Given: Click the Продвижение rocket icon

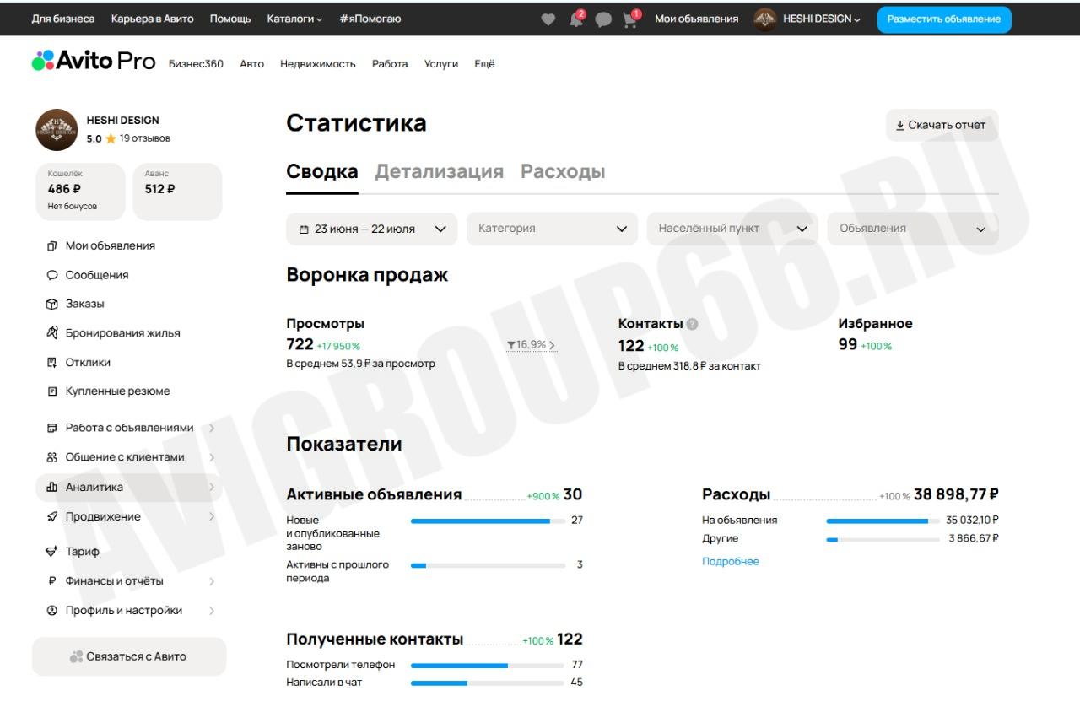Looking at the screenshot, I should (x=51, y=516).
